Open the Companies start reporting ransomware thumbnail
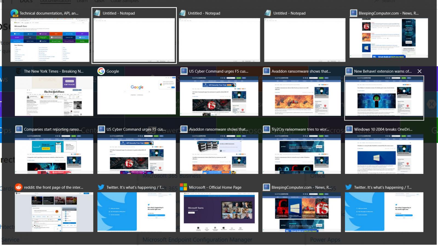Image resolution: width=438 pixels, height=246 pixels. 54,154
